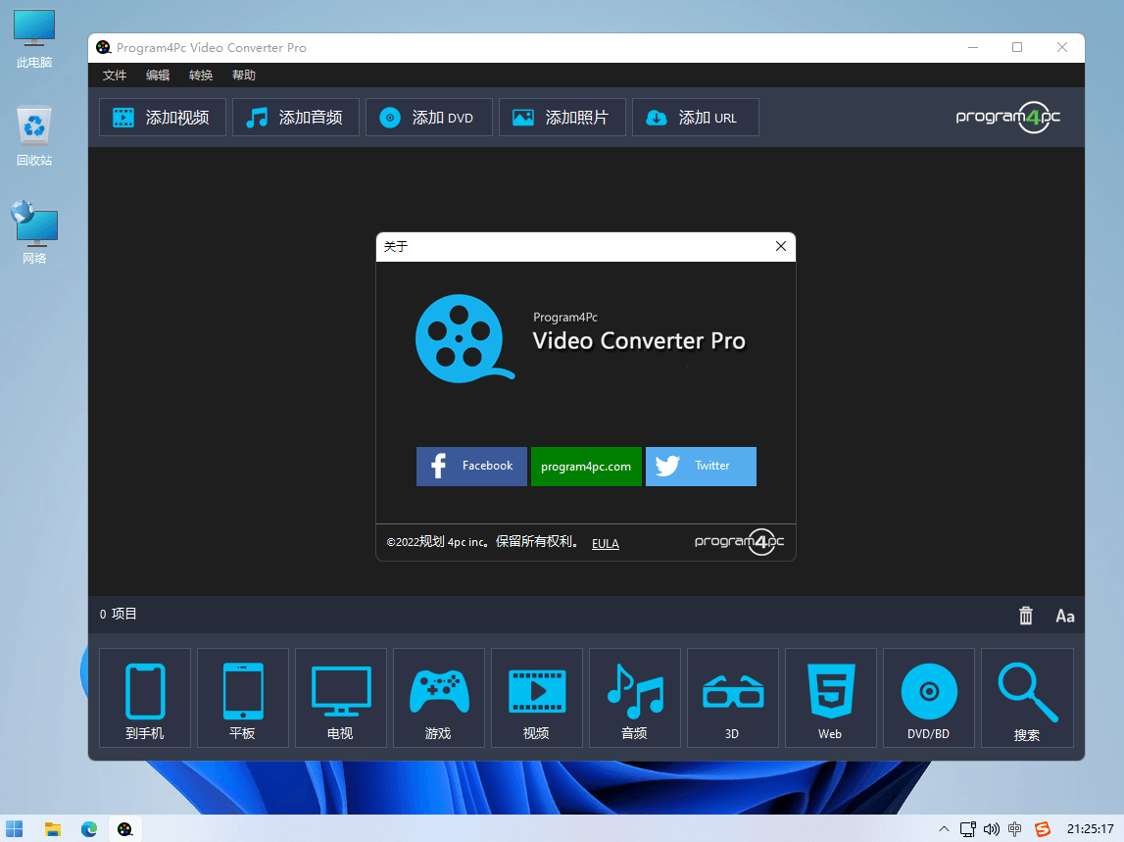Open the EULA link
The image size is (1124, 842).
pos(605,544)
